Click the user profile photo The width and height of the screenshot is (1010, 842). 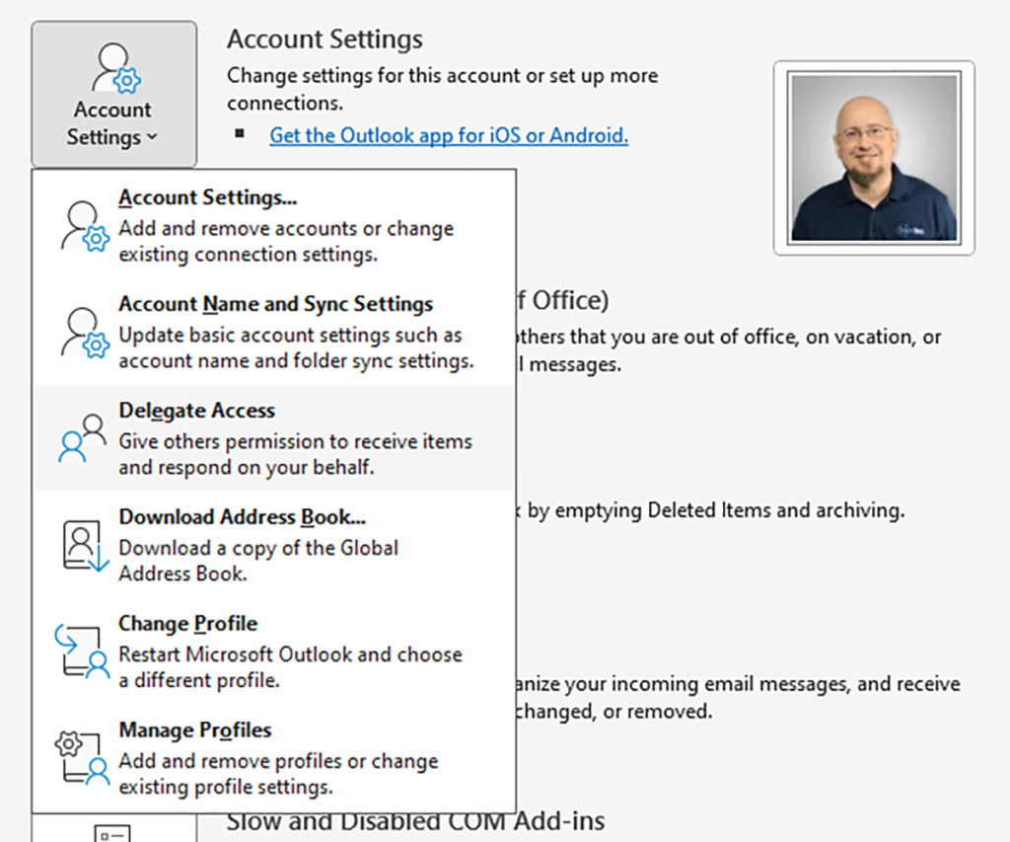click(874, 158)
